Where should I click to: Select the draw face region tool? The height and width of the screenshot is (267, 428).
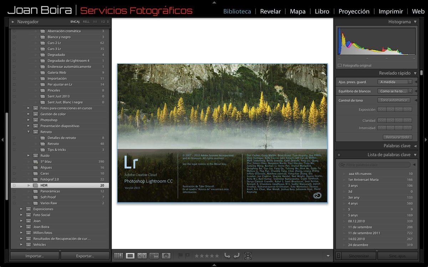248,256
